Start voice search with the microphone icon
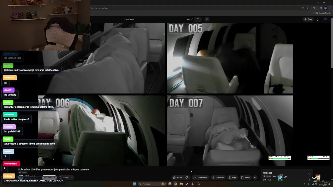The width and height of the screenshot is (333, 187). coord(207,19)
